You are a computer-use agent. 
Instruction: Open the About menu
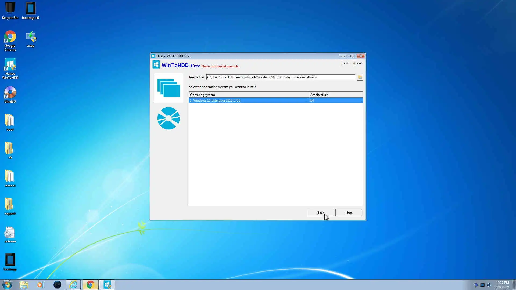(x=357, y=63)
